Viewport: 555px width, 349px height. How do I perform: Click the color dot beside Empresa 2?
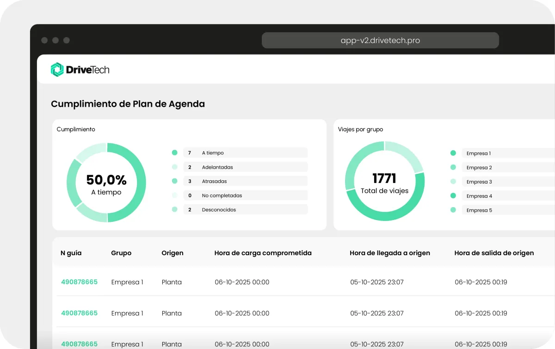tap(453, 167)
